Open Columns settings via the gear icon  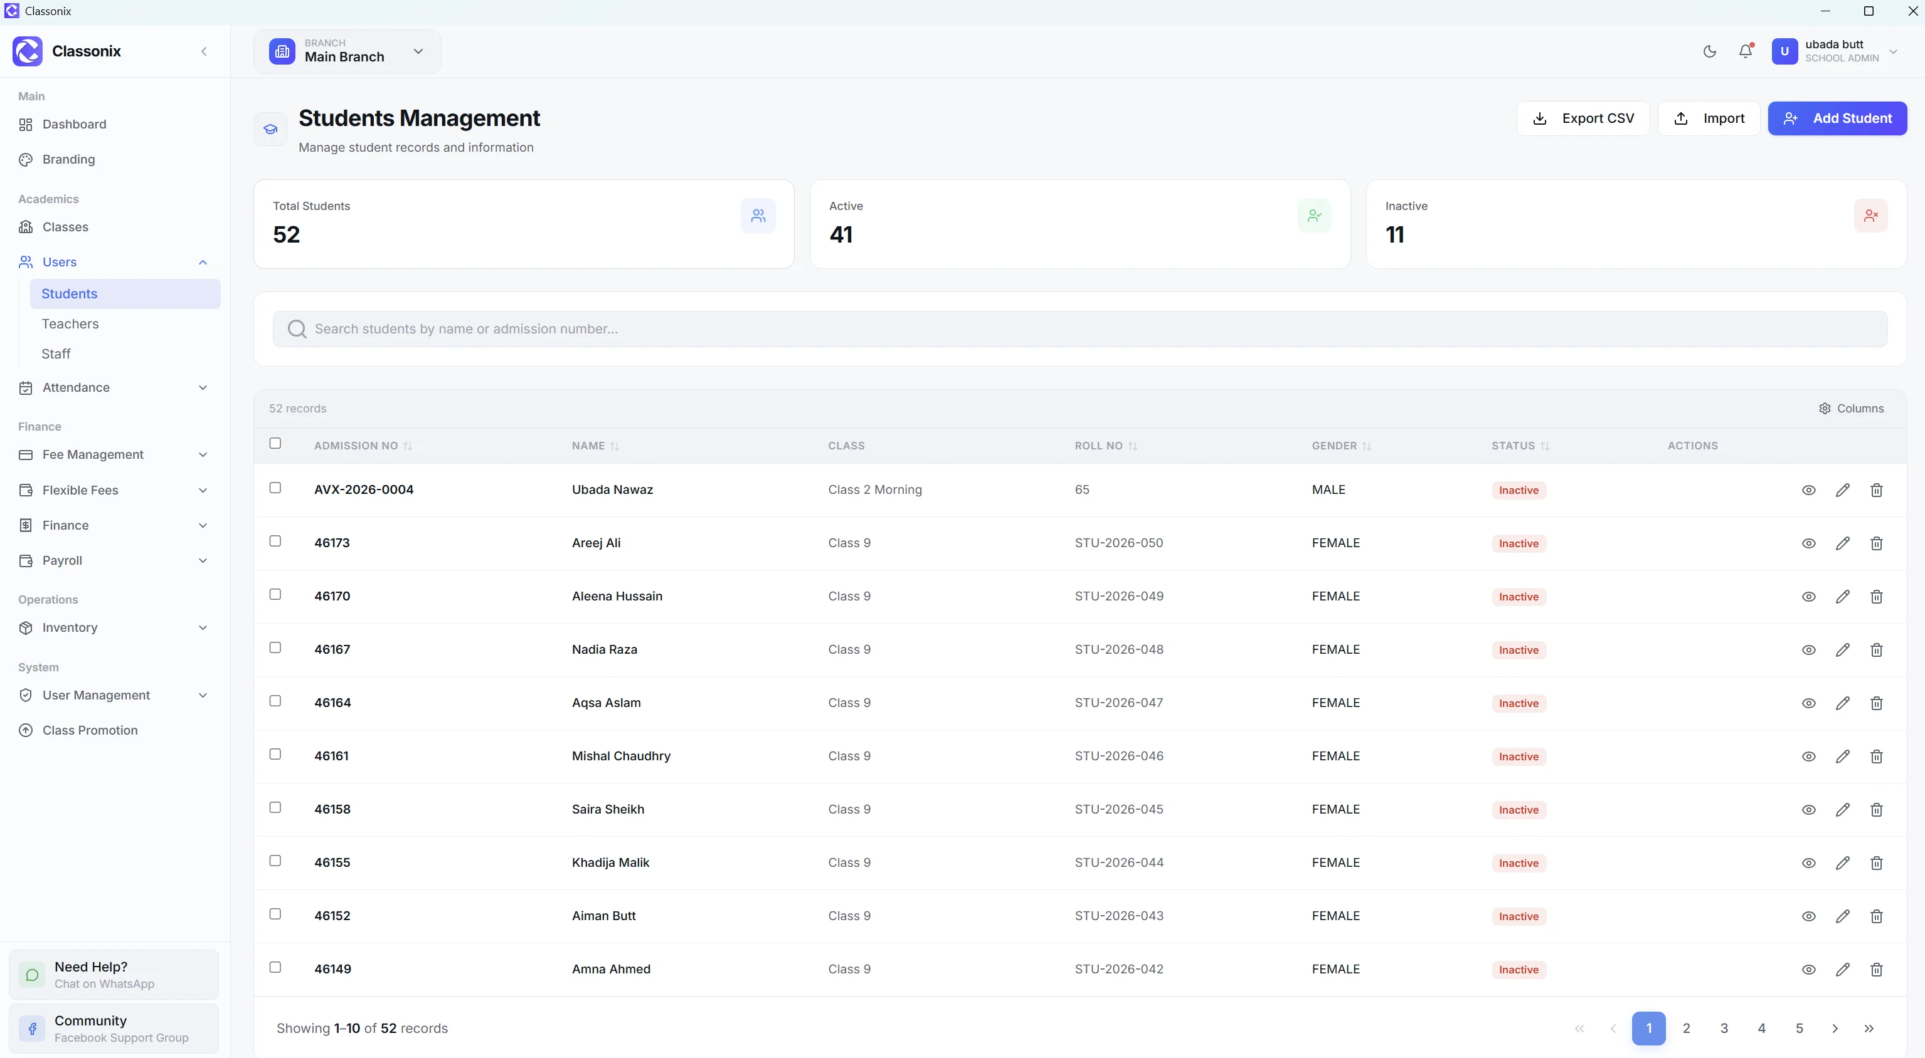(x=1851, y=409)
